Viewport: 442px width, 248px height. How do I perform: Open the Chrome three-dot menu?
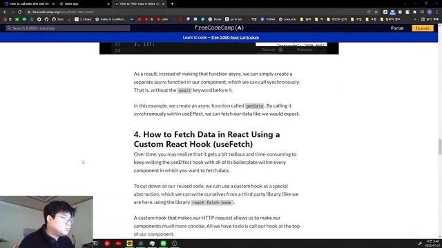click(437, 12)
